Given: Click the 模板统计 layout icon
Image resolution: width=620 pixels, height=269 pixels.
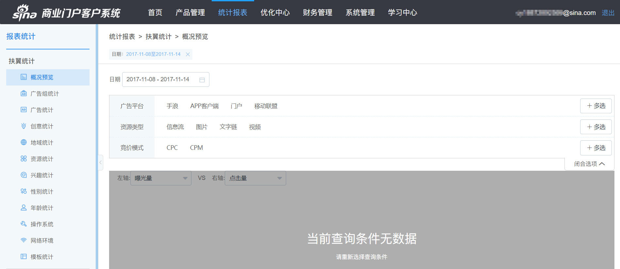Looking at the screenshot, I should pos(24,257).
